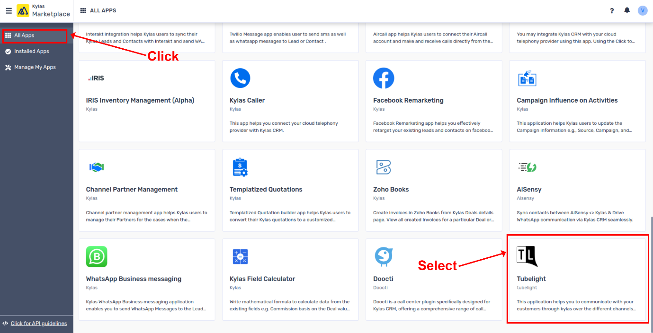Click the WhatsApp Business messaging icon
653x333 pixels.
(x=97, y=256)
